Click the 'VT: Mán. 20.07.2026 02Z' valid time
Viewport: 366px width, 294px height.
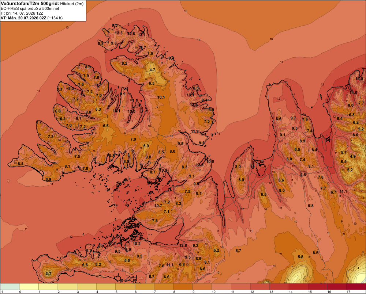click(x=23, y=18)
